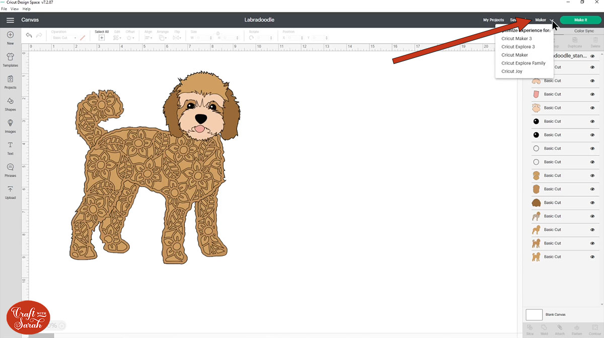604x338 pixels.
Task: Go to My Projects
Action: pos(493,20)
